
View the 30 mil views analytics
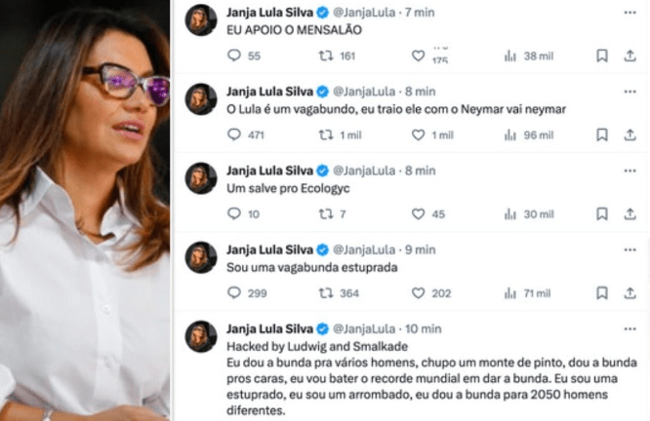tap(529, 214)
